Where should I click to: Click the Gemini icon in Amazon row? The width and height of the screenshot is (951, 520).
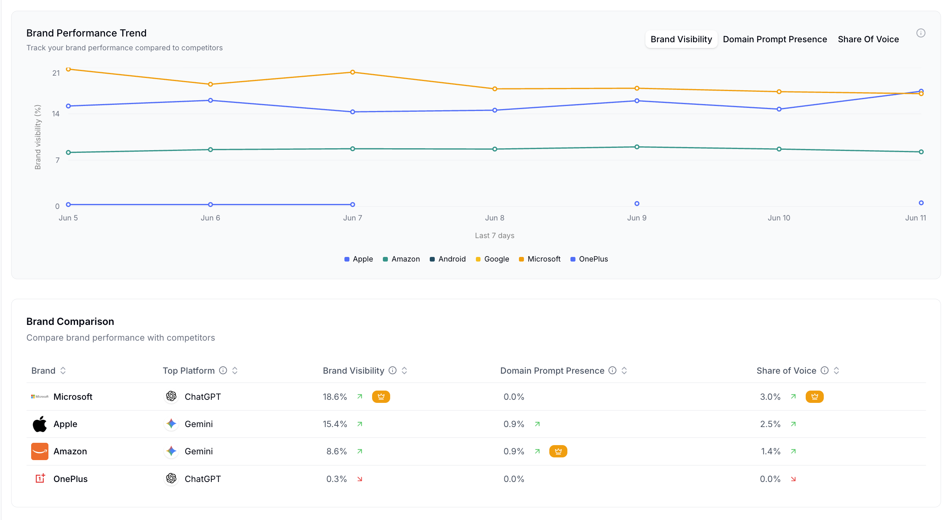click(171, 451)
